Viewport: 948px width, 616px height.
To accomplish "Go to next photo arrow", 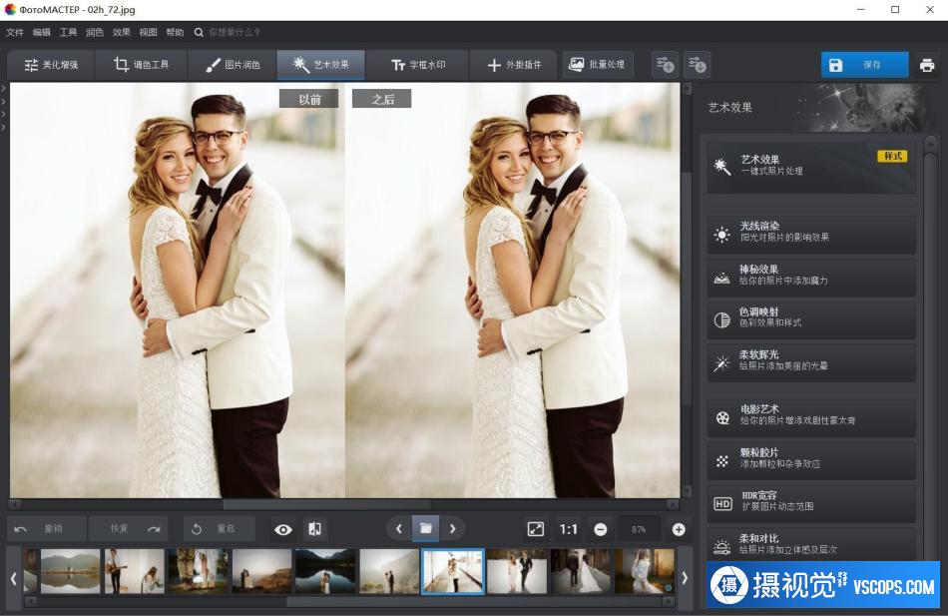I will pyautogui.click(x=452, y=529).
